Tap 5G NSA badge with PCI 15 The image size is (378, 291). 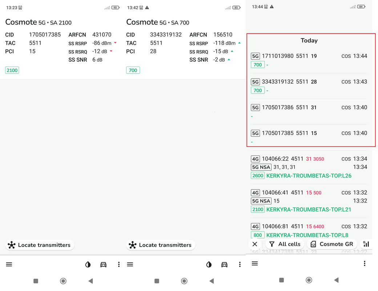(x=261, y=201)
